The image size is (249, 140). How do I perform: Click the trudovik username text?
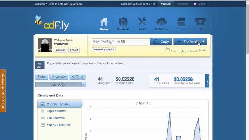click(x=61, y=44)
